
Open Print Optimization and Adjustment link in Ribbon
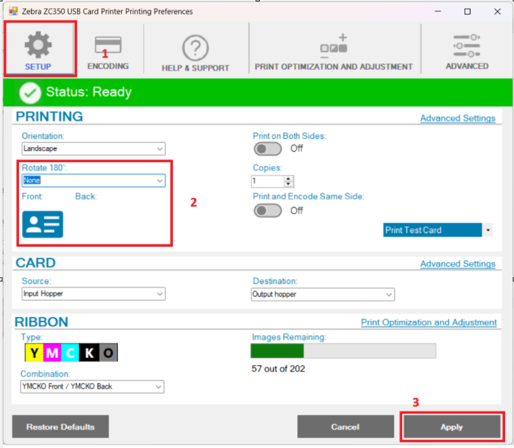tap(429, 323)
